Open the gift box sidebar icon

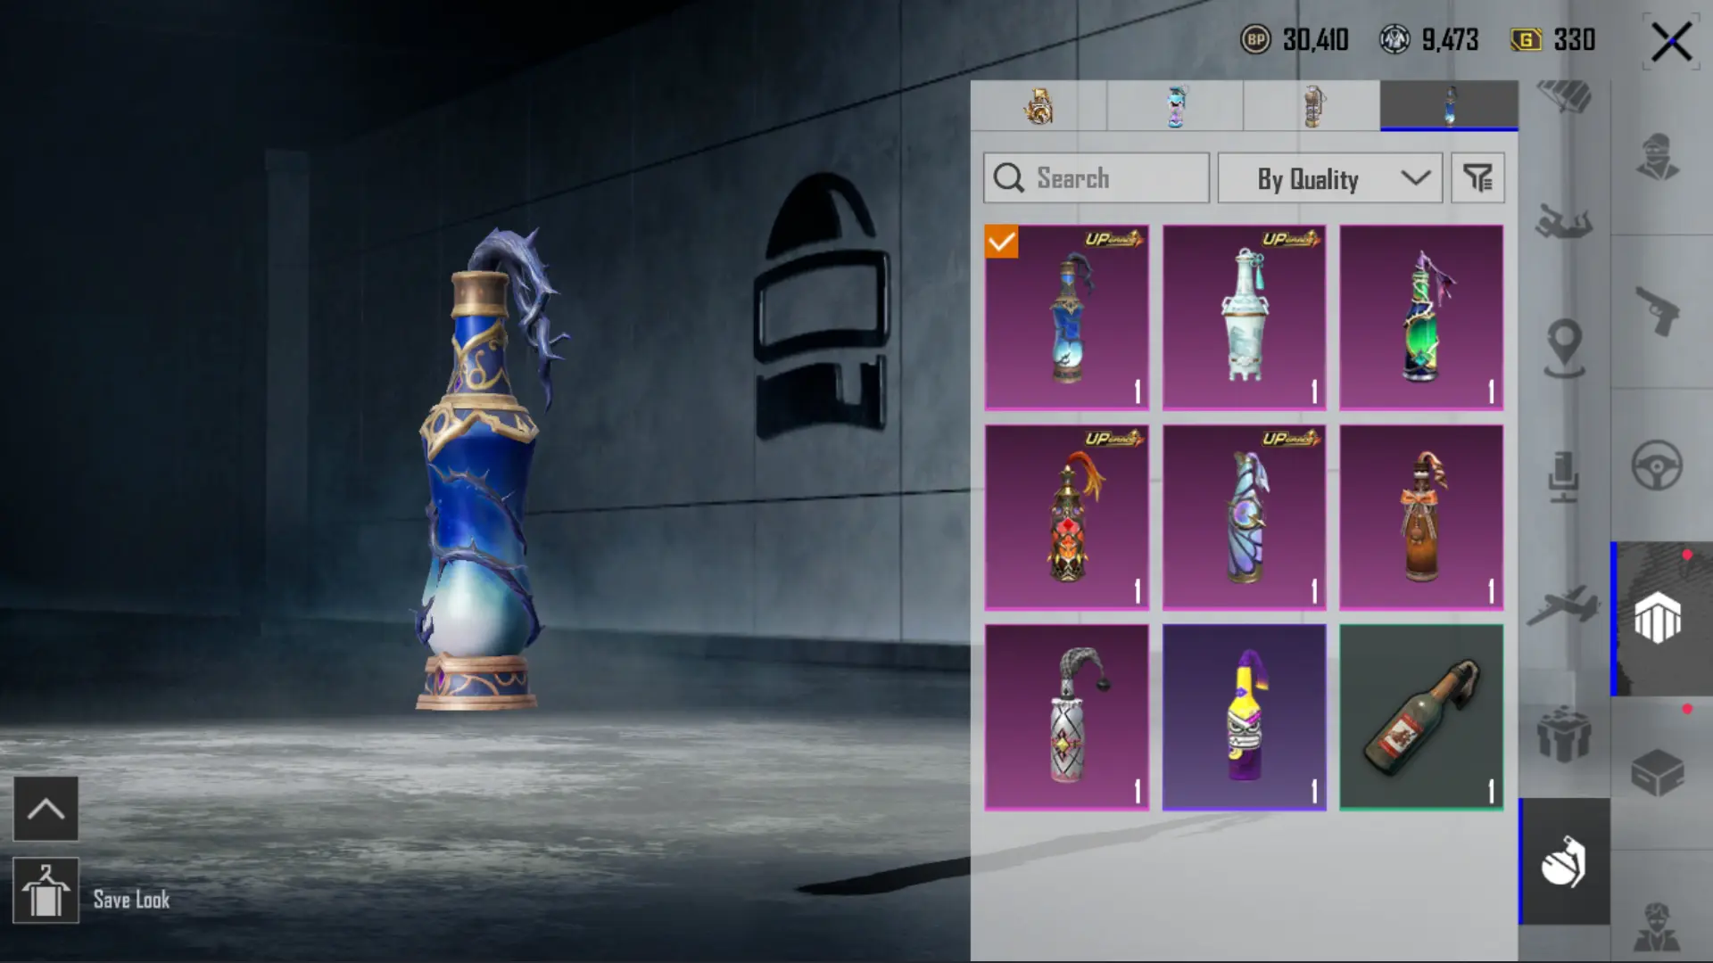[x=1563, y=733]
